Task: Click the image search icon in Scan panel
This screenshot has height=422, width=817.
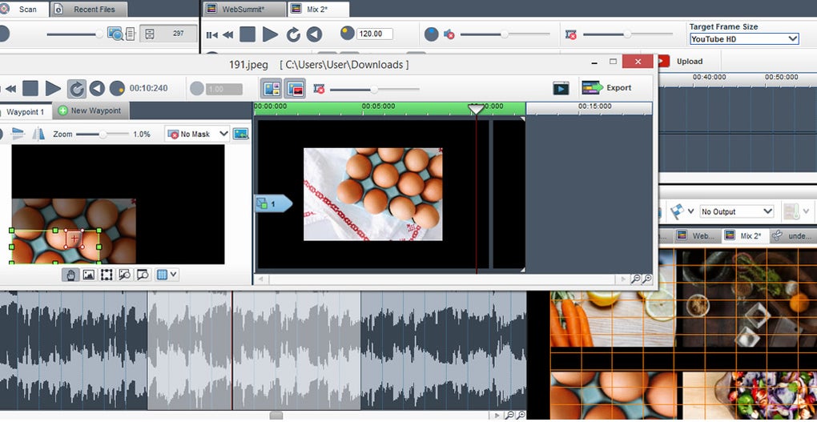Action: tap(115, 34)
